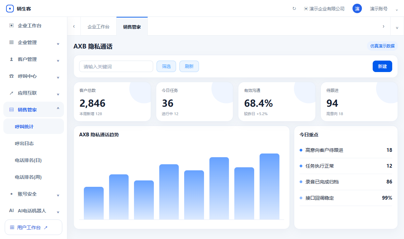Open the 演示账号 account dropdown
404x239 pixels.
coord(397,9)
